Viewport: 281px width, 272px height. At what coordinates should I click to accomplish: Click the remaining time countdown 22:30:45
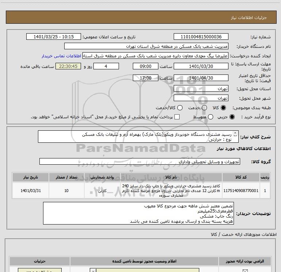click(68, 66)
